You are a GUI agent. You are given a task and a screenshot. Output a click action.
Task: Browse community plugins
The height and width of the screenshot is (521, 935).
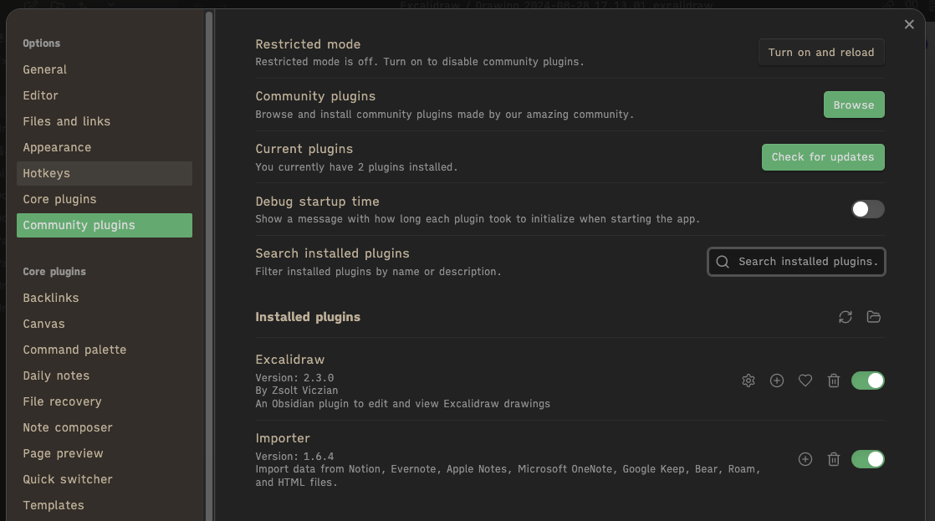click(x=854, y=105)
